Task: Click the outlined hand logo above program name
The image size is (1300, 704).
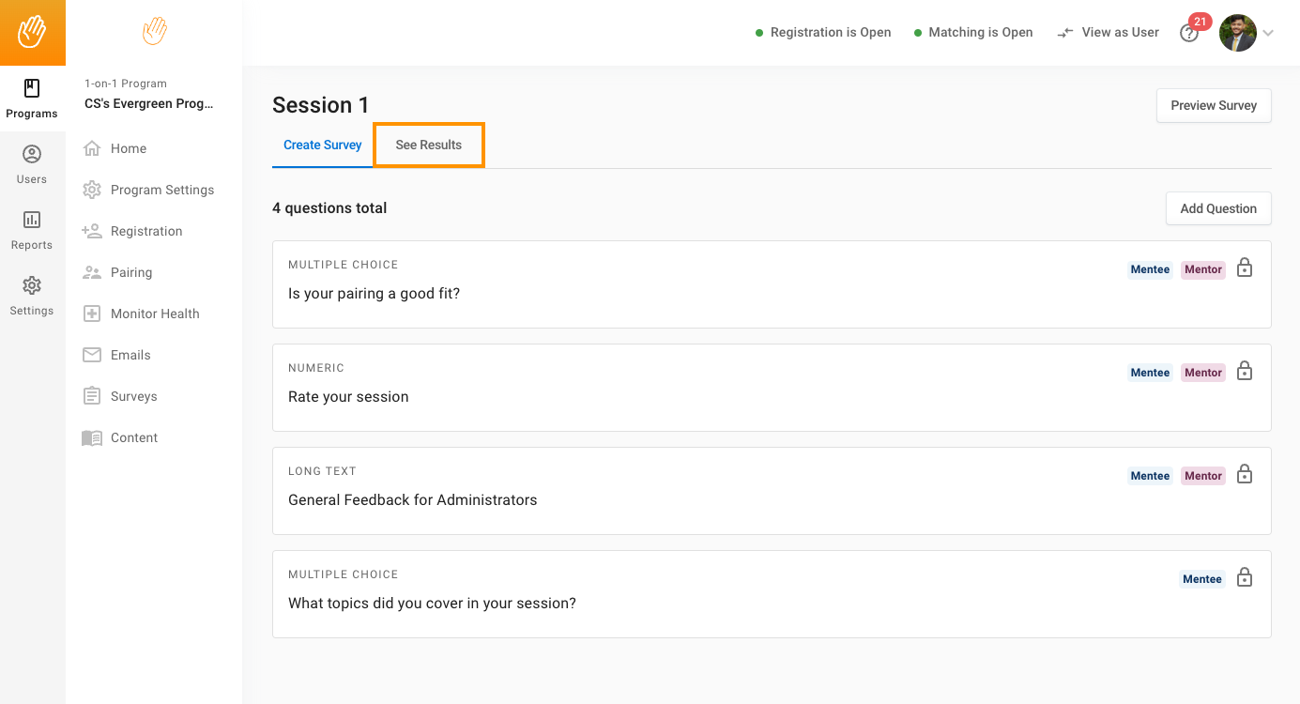Action: pyautogui.click(x=154, y=31)
